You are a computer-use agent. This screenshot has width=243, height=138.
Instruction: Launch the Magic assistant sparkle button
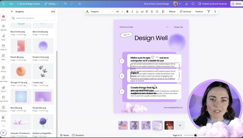point(3,133)
